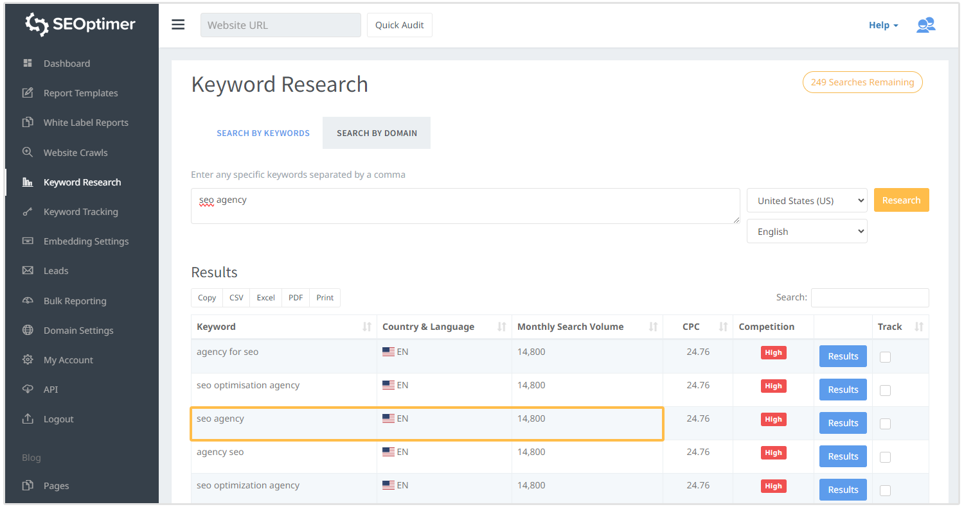Viewport: 964px width, 507px height.
Task: Click the Website Crawls magnifier icon
Action: tap(28, 152)
